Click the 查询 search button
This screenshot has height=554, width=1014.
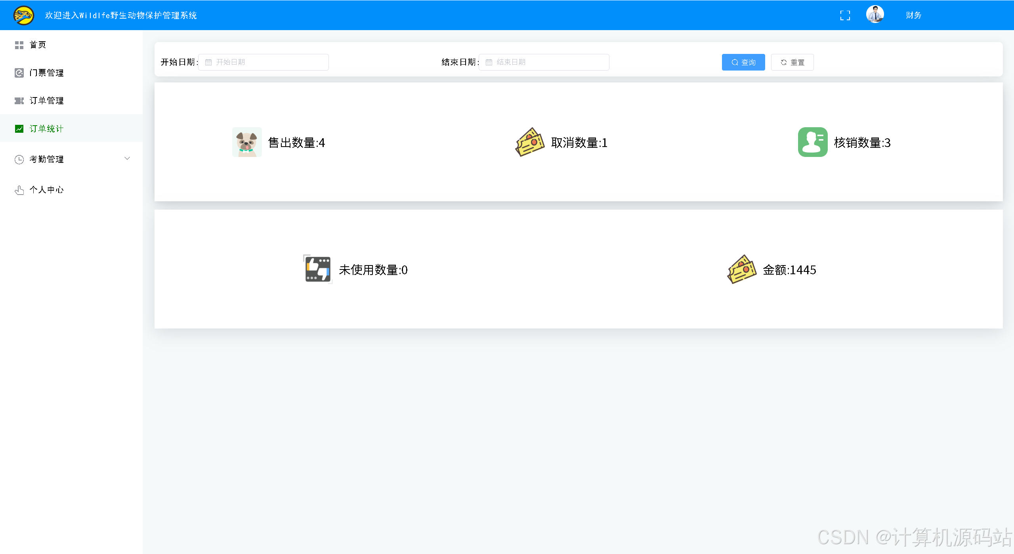coord(743,62)
